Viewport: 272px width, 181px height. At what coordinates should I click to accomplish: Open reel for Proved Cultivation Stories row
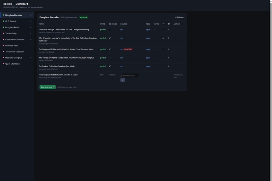[x=148, y=49]
